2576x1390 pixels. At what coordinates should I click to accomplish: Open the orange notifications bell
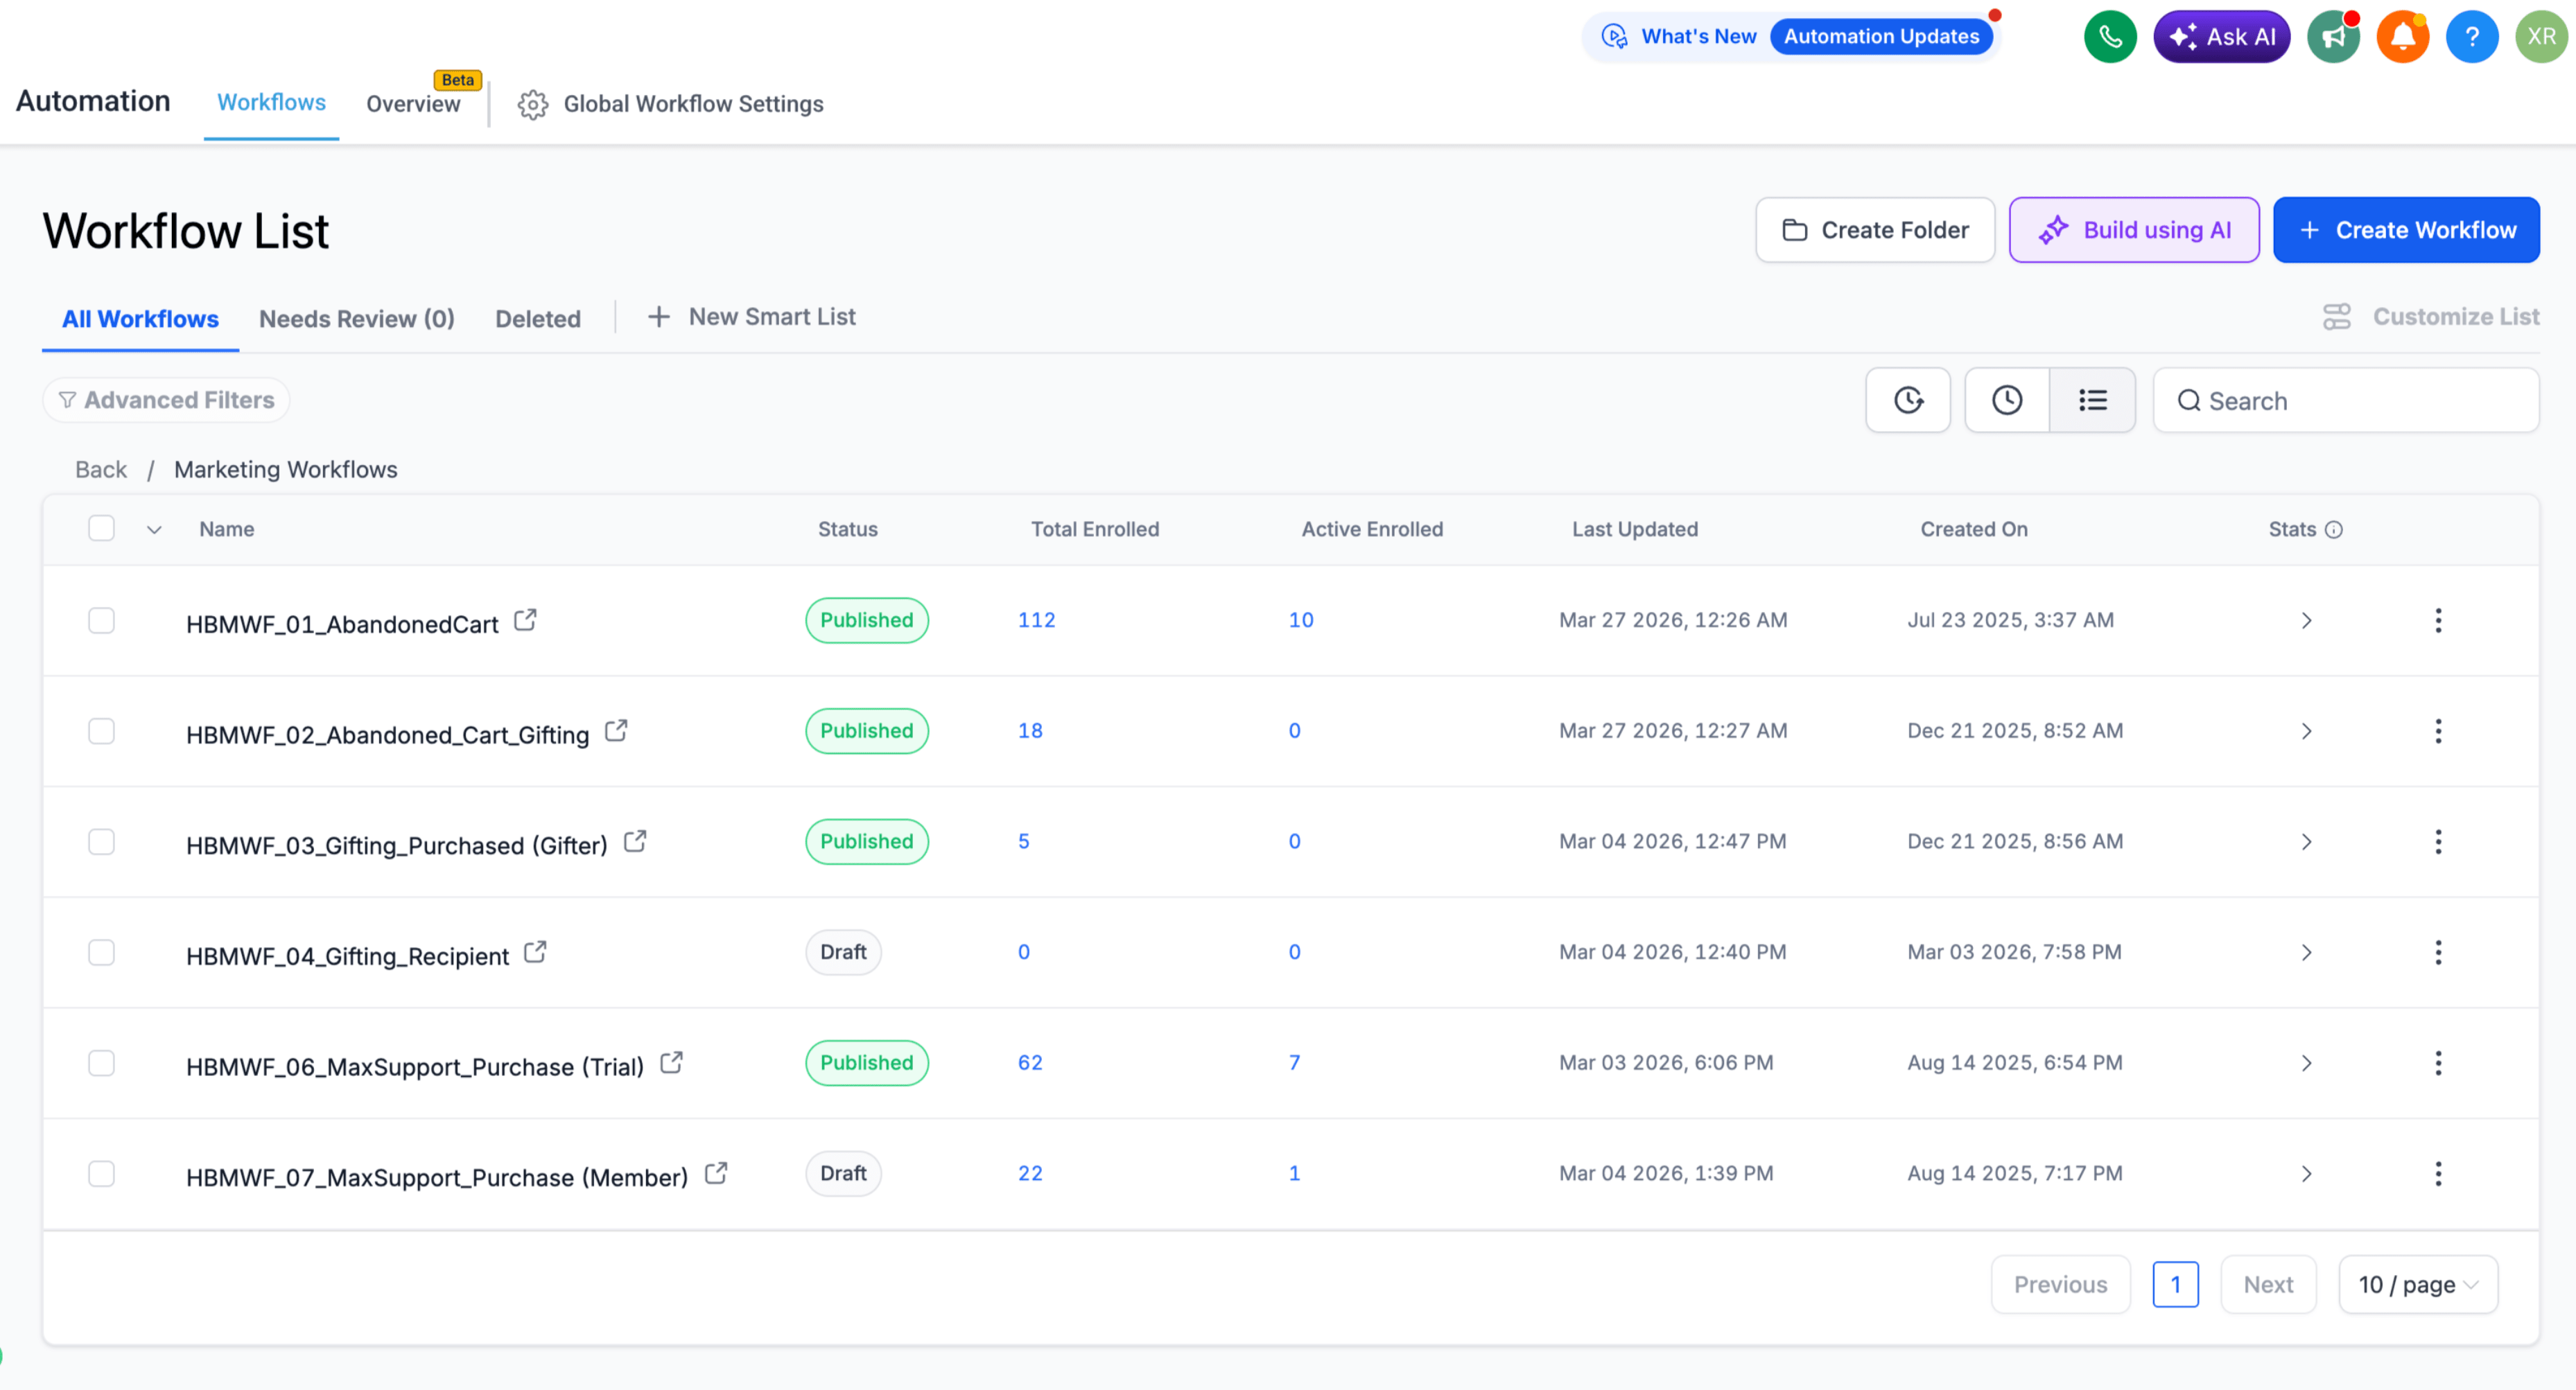pyautogui.click(x=2403, y=37)
